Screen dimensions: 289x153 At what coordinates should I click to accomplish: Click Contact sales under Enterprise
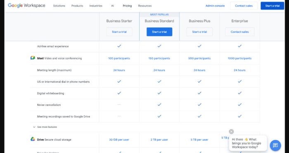[239, 32]
